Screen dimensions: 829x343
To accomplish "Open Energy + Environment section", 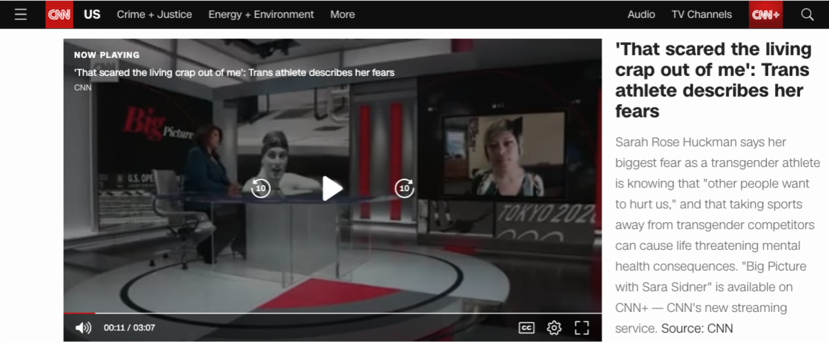I will coord(261,14).
